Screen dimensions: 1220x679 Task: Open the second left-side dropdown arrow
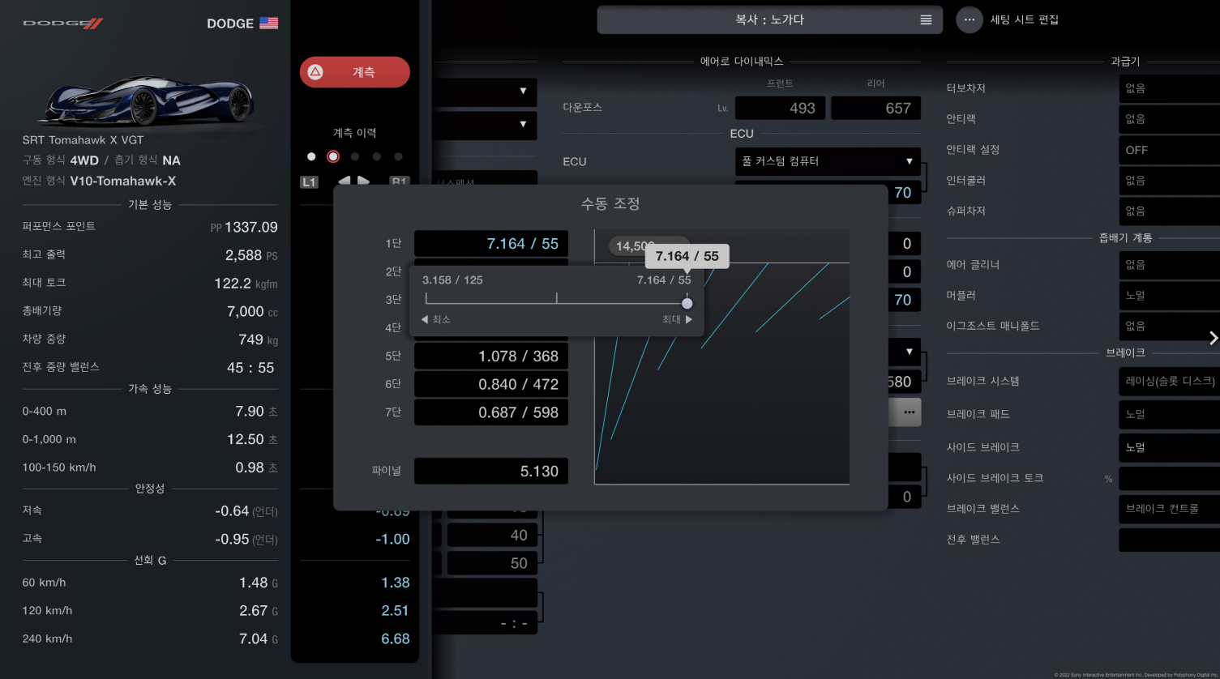point(523,125)
